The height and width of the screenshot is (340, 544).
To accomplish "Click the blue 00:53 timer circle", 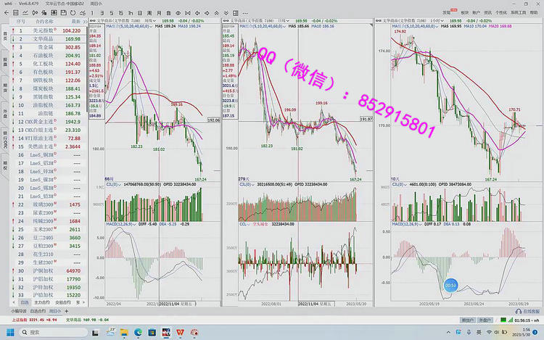I will pos(450,287).
